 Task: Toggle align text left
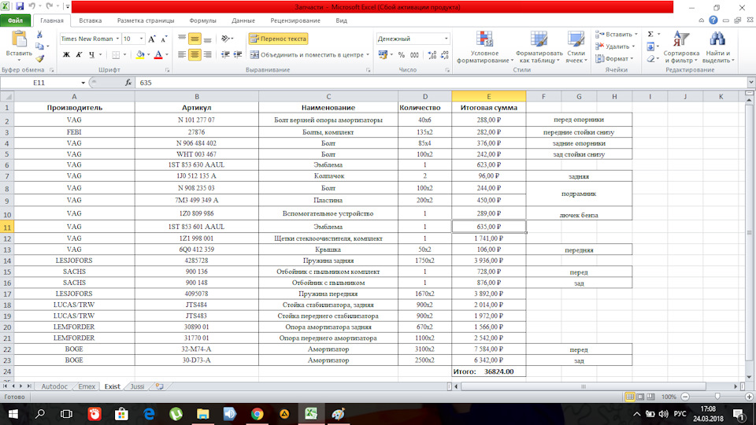pos(182,55)
